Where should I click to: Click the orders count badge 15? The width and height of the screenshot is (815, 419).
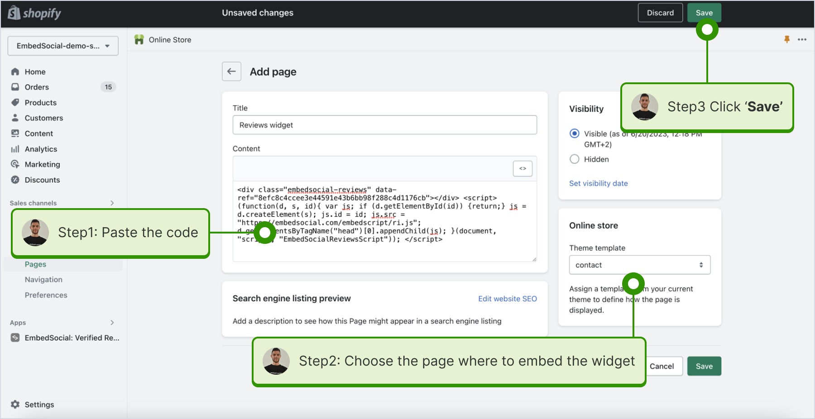point(108,87)
